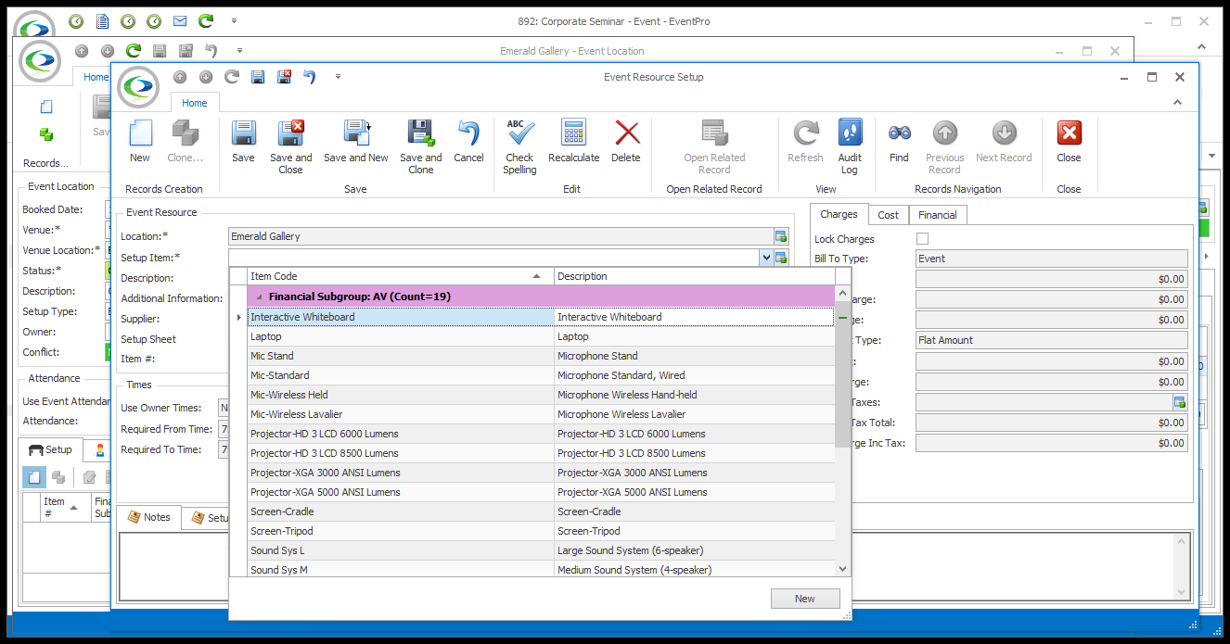Choose the Mic-Wireless Lavalier item code
Image resolution: width=1230 pixels, height=644 pixels.
[x=401, y=414]
